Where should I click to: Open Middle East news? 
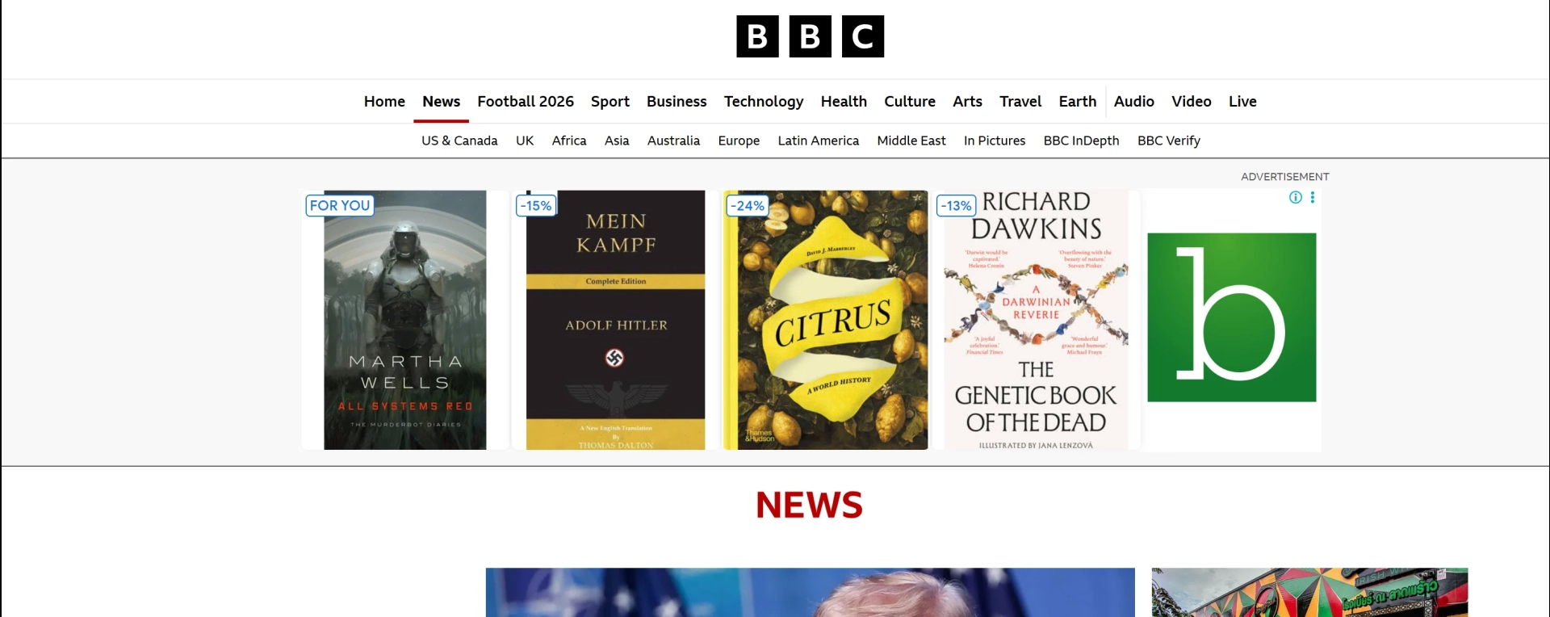tap(911, 141)
